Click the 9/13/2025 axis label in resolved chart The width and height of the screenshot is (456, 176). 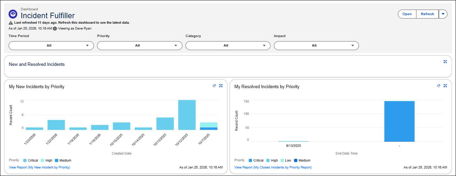(294, 145)
